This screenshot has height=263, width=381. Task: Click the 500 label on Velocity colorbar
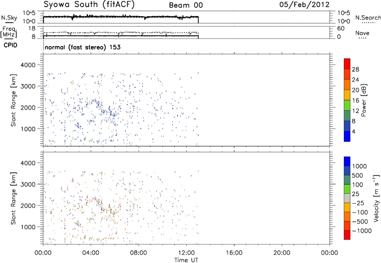tap(357, 176)
